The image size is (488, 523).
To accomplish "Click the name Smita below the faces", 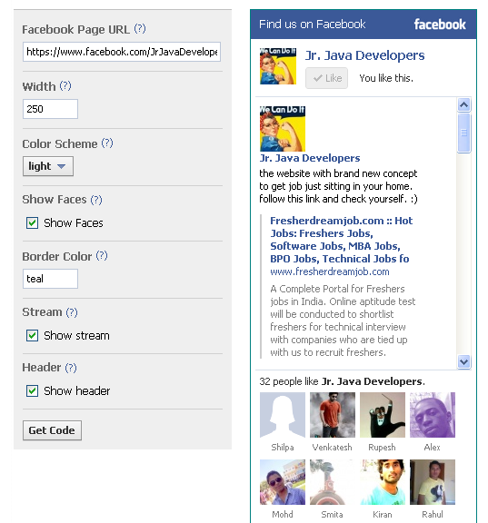I will coord(332,514).
